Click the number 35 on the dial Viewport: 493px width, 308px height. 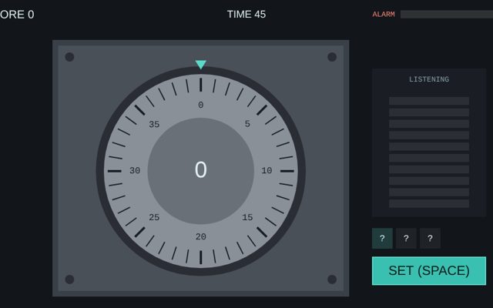(154, 124)
